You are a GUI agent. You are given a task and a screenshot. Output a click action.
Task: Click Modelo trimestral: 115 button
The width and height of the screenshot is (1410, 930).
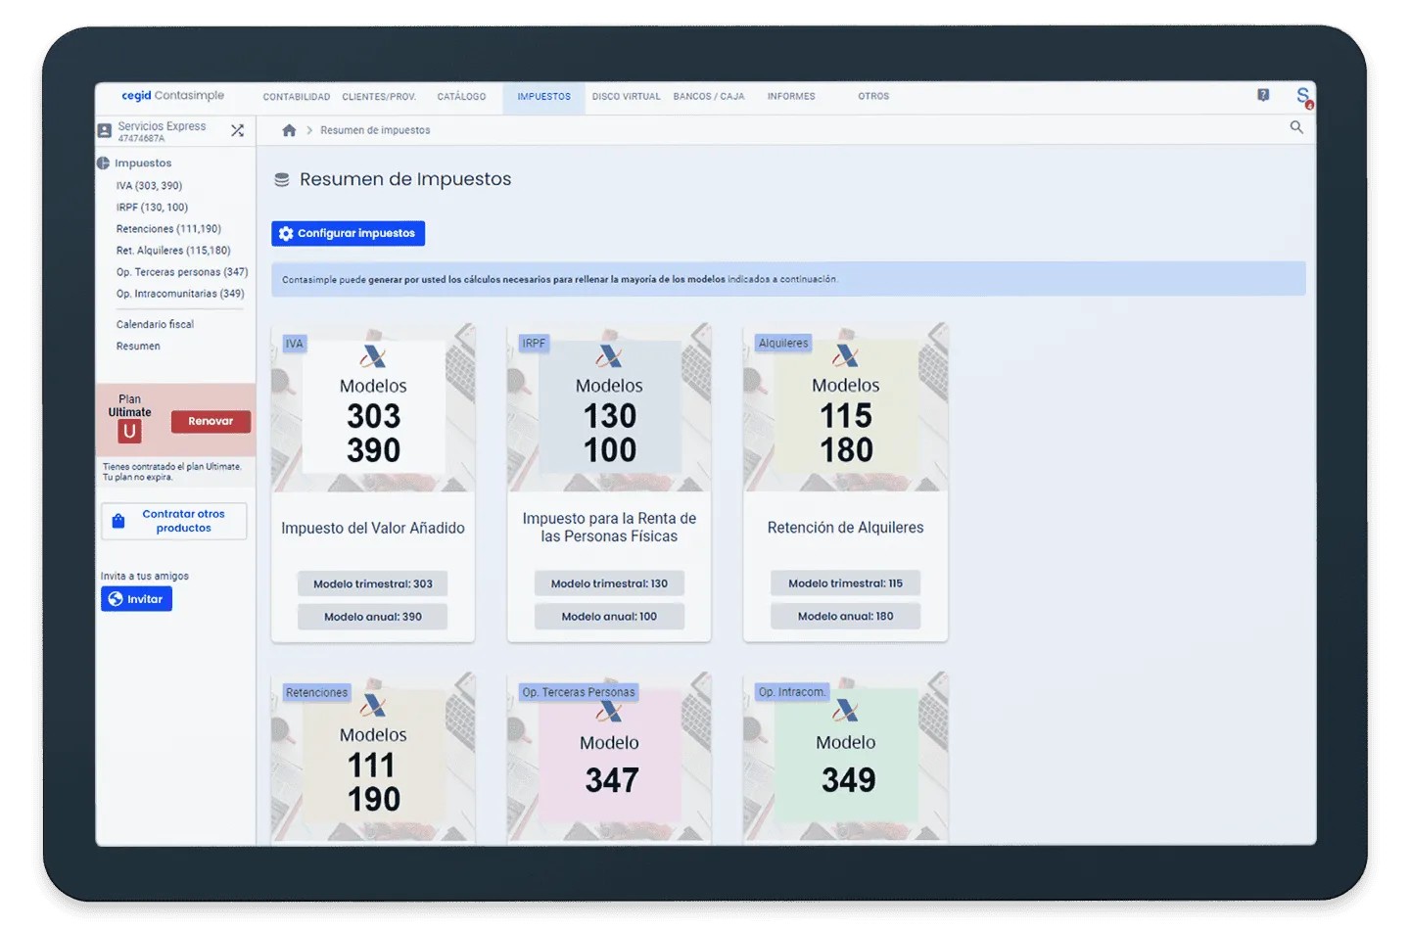pos(846,583)
